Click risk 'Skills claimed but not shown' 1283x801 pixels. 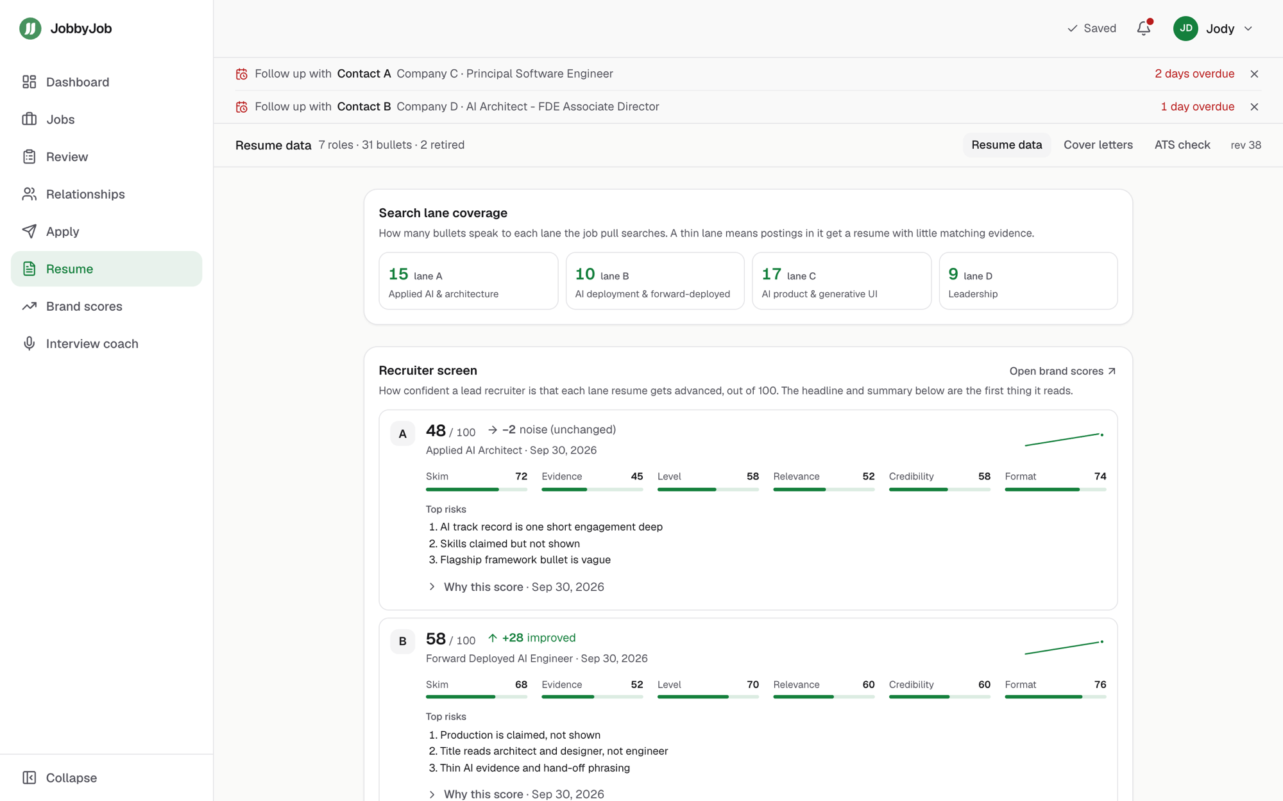[x=510, y=543]
